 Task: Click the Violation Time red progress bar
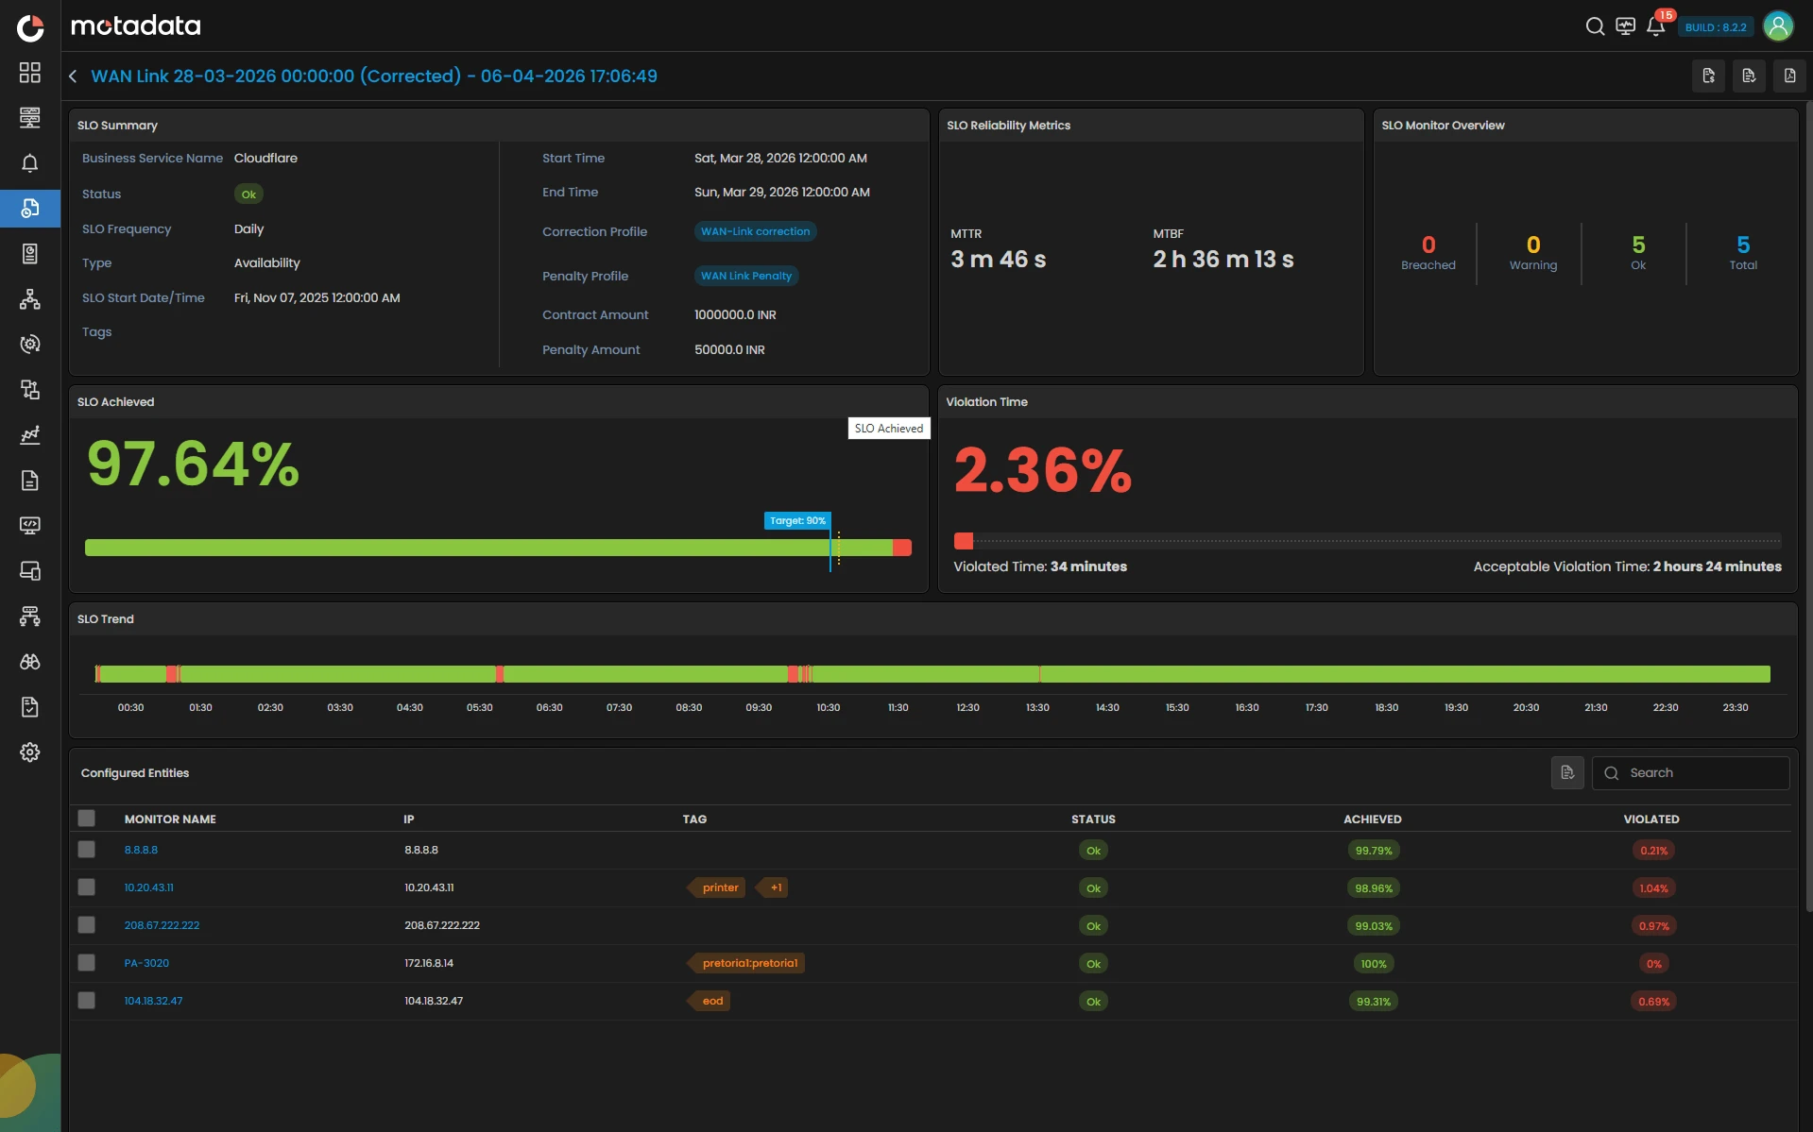964,541
